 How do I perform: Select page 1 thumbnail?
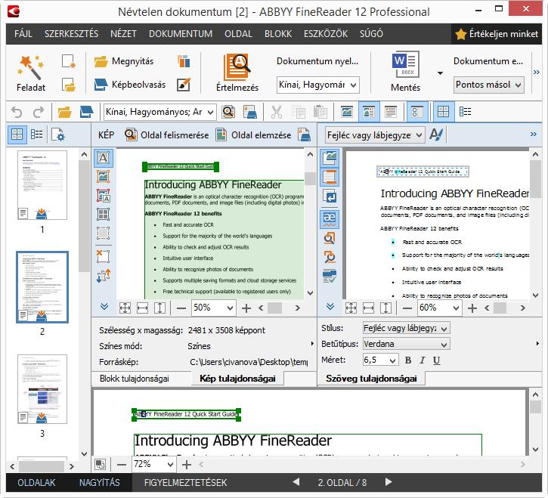[x=42, y=185]
